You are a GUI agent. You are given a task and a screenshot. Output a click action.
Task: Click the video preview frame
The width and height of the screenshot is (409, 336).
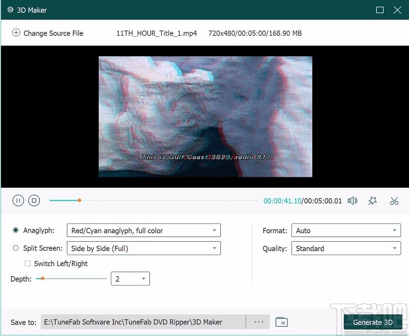pos(205,116)
